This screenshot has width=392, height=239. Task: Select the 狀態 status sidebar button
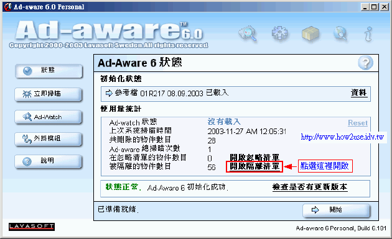point(49,71)
